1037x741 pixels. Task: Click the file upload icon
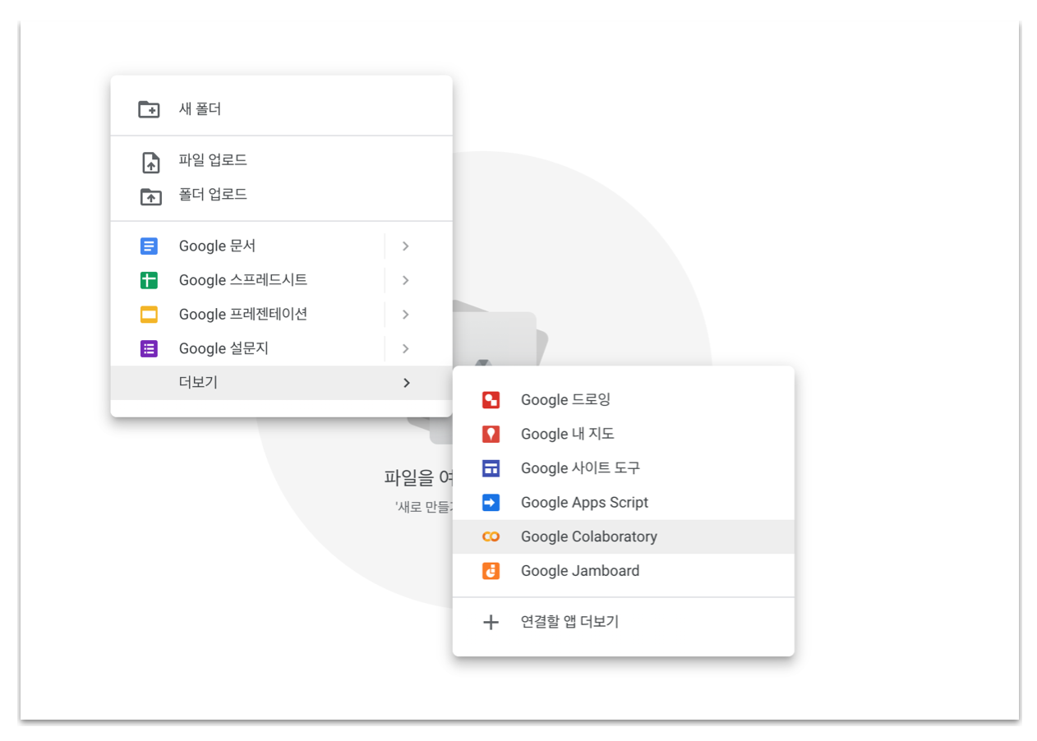point(150,162)
